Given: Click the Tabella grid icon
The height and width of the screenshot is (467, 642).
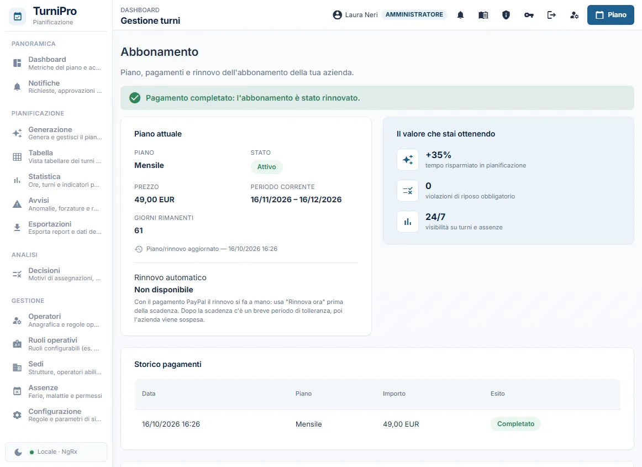Looking at the screenshot, I should point(17,157).
